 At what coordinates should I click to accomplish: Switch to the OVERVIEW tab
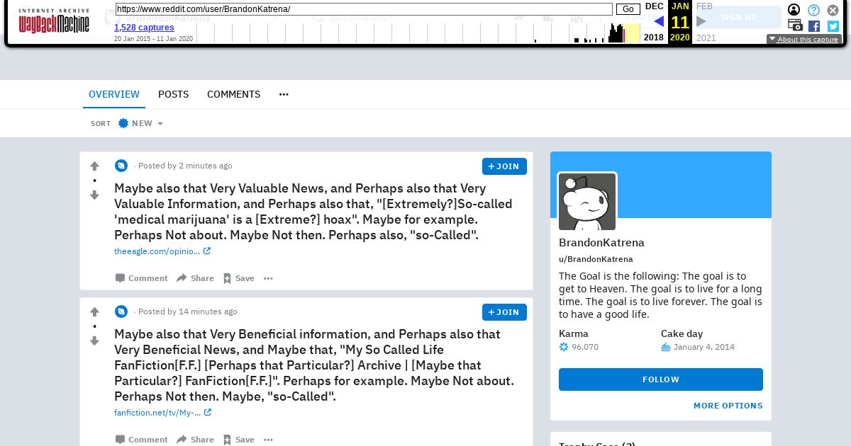114,94
